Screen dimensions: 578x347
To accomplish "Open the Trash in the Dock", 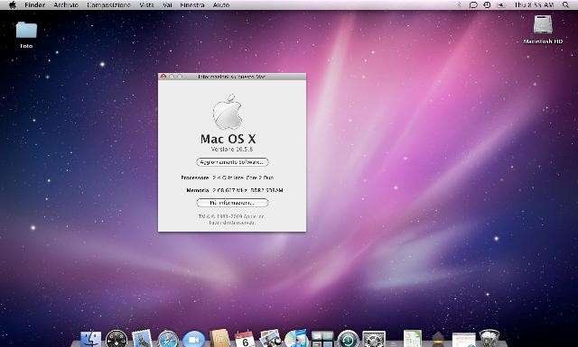I will [x=489, y=339].
